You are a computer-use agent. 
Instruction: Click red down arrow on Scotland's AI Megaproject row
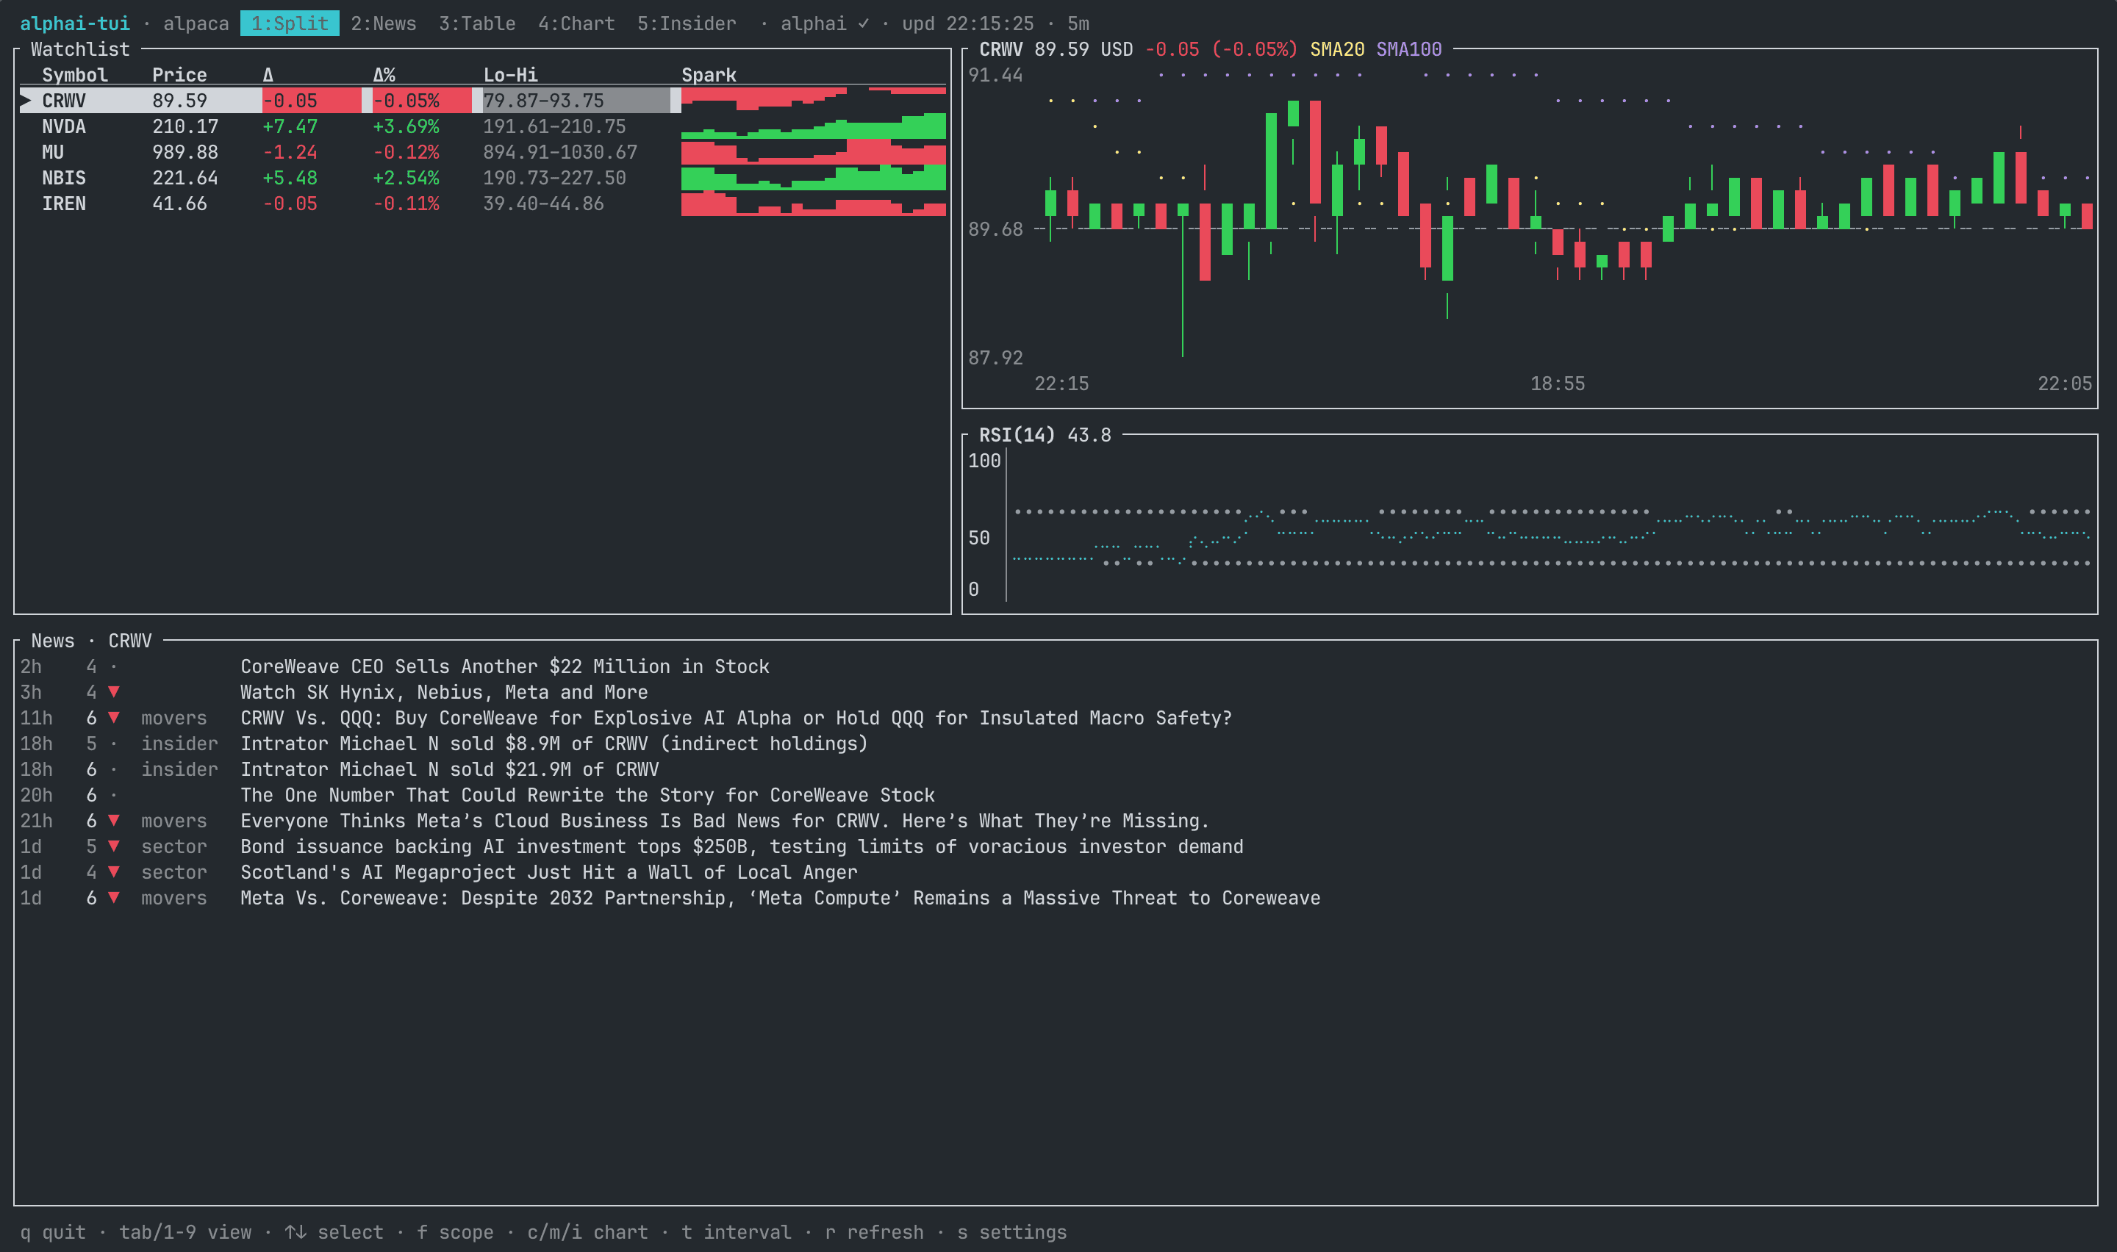point(114,872)
